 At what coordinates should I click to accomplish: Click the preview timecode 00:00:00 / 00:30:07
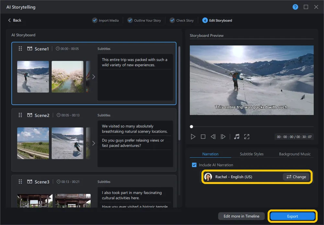[294, 137]
